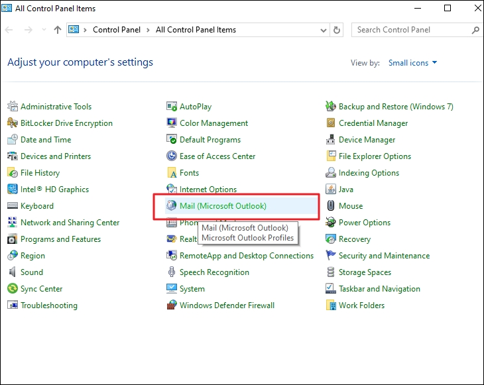Open the File History icon

tap(13, 173)
